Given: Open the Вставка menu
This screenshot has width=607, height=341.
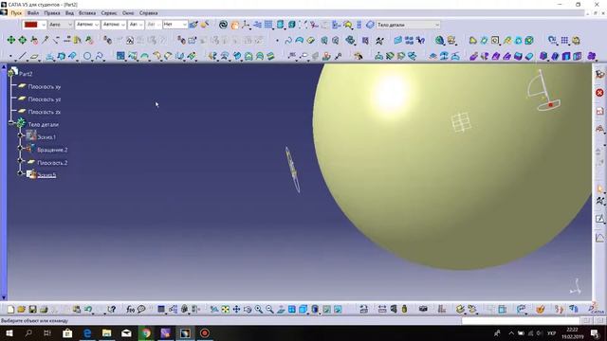Looking at the screenshot, I should (87, 12).
